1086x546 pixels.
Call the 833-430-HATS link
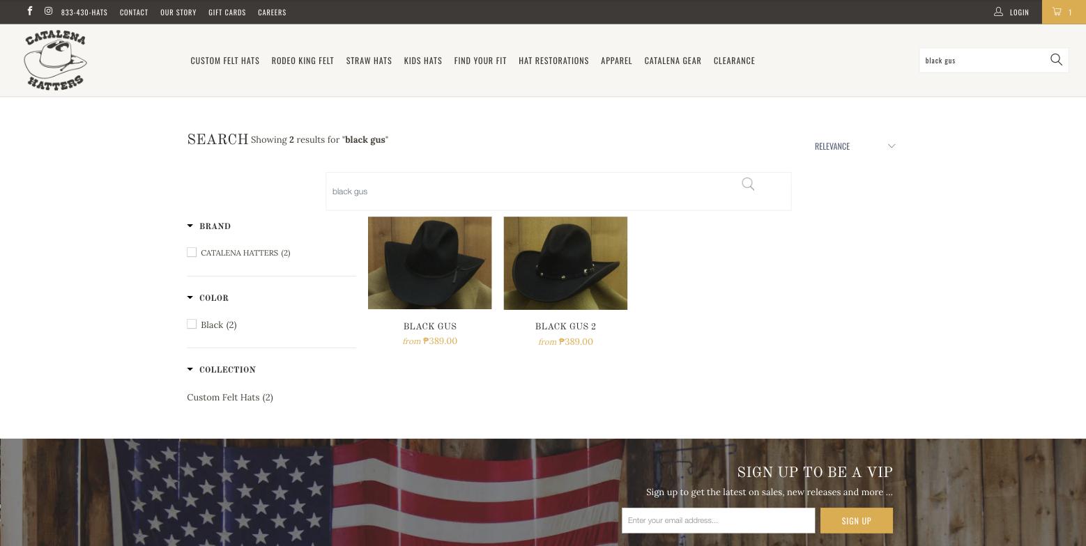click(84, 12)
